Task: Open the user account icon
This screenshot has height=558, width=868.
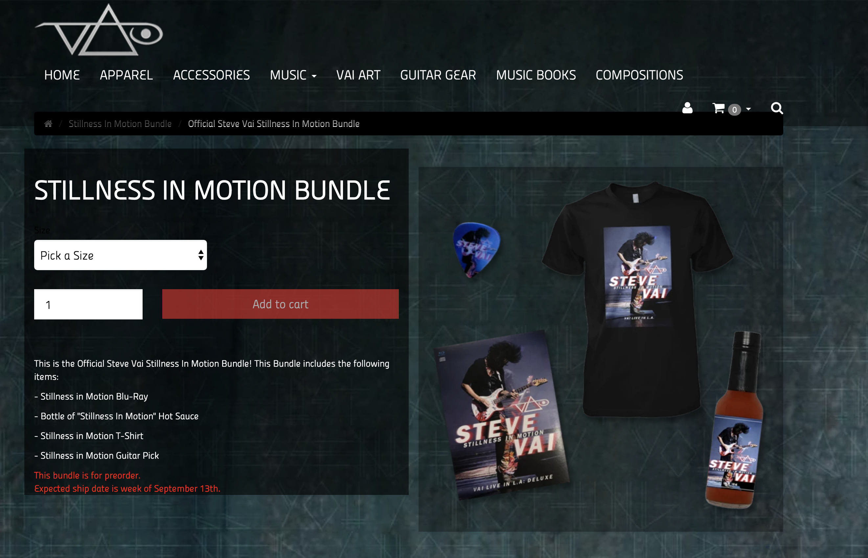Action: tap(687, 108)
